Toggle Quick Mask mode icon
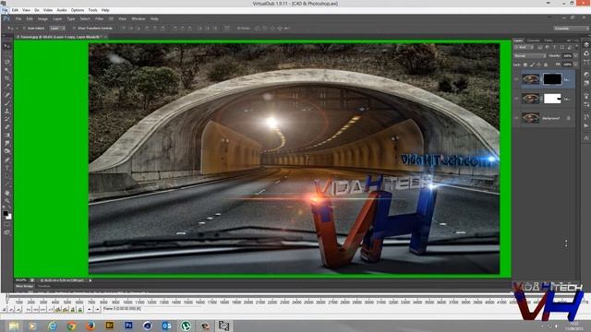This screenshot has width=591, height=332. point(6,224)
